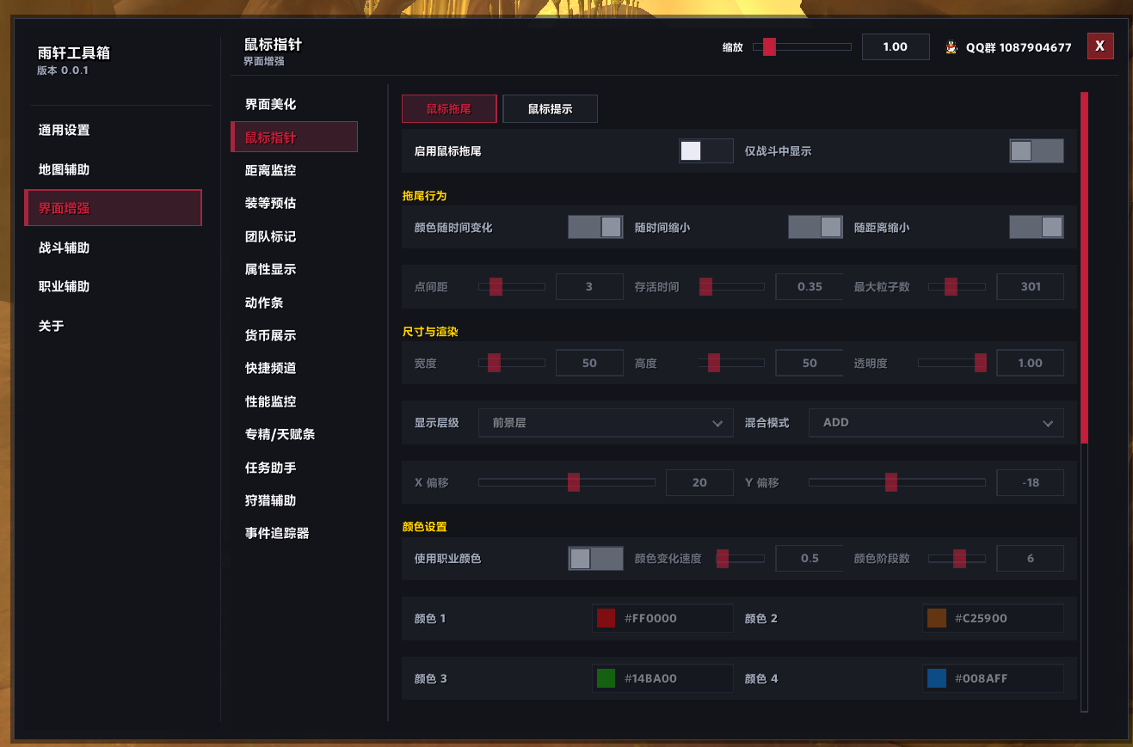Click the 缩放 value field showing 1.00
The image size is (1133, 747).
[x=895, y=46]
